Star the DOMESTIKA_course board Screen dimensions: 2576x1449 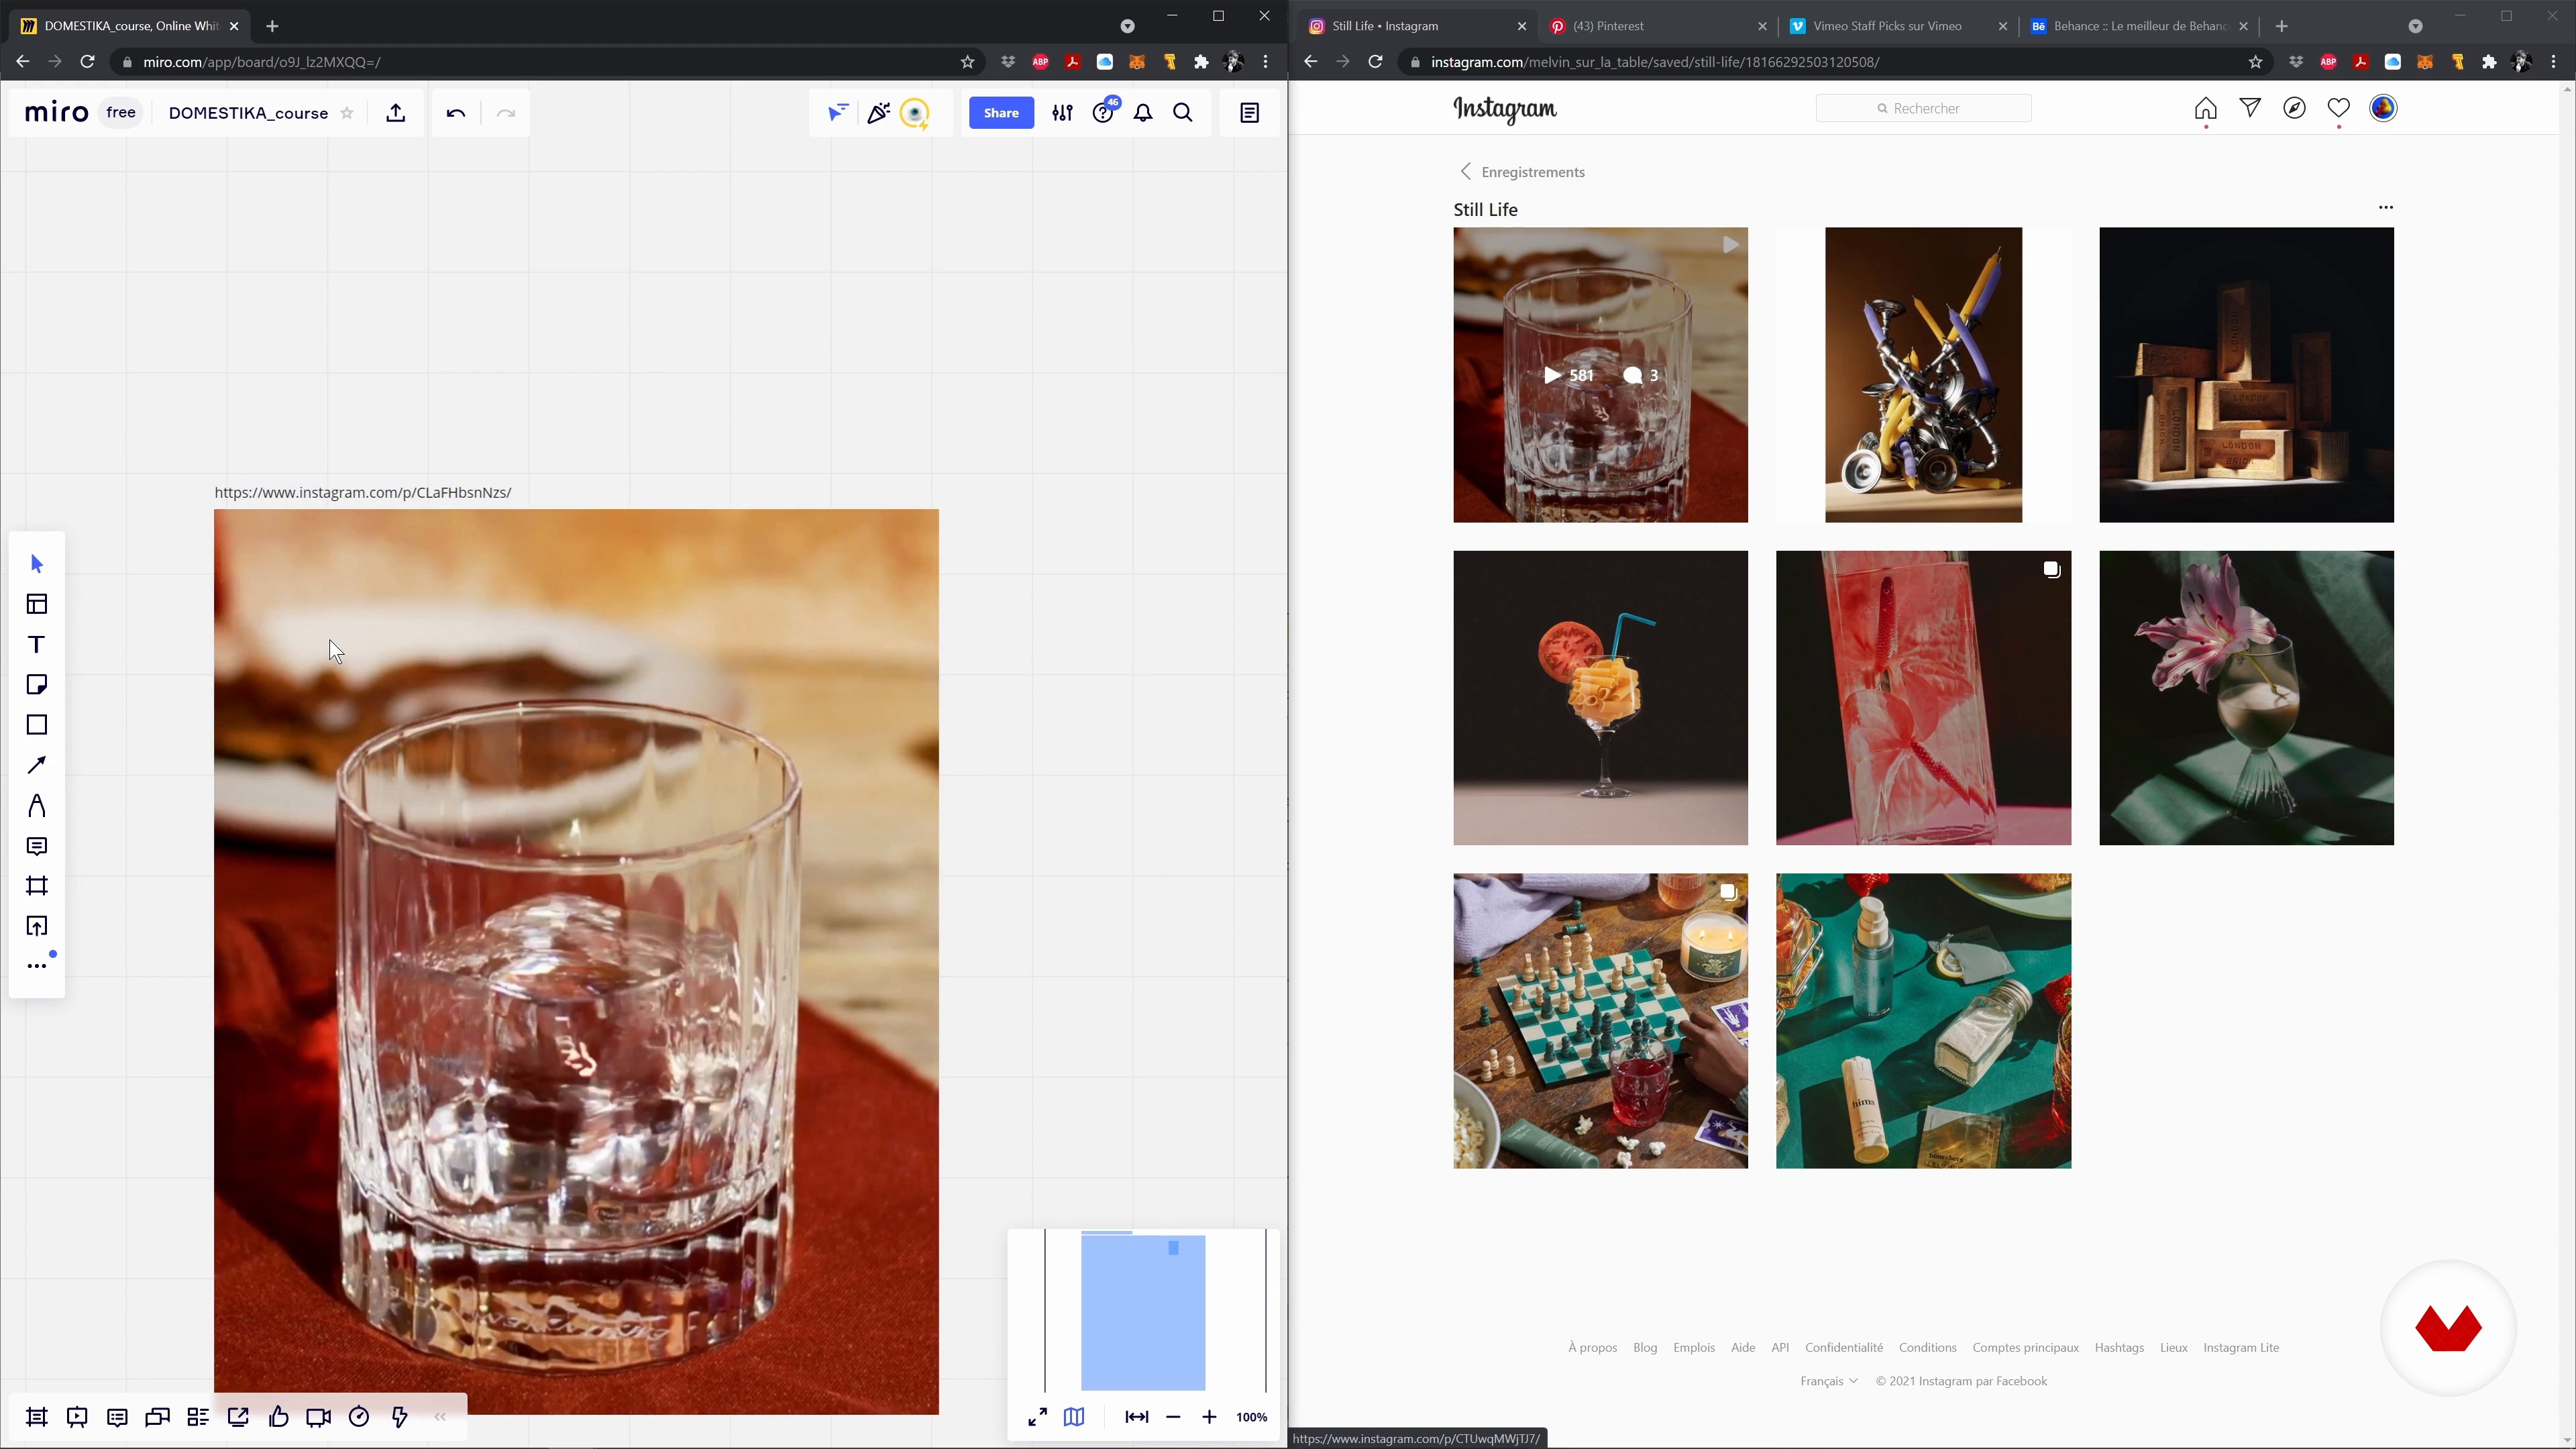tap(347, 113)
